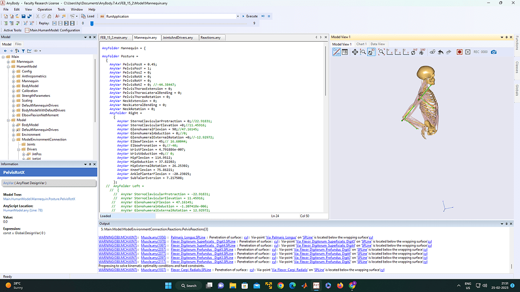Click the filter icon in Model panel
The height and width of the screenshot is (292, 520).
[x=24, y=51]
